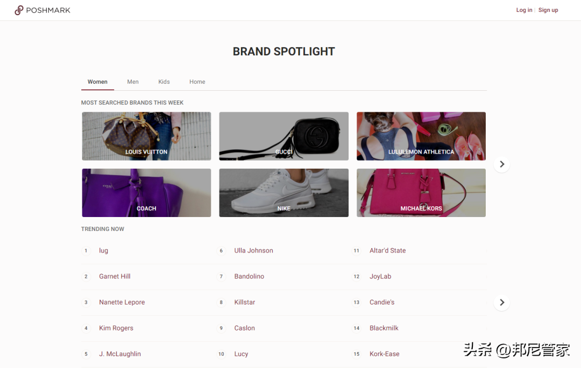Screen dimensions: 581x368
Task: Show next most searched brands arrow
Action: (502, 164)
